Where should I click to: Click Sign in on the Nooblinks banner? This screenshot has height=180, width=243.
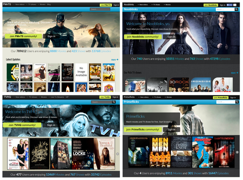171,37
